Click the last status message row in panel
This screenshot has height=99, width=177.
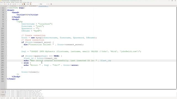coord(25,96)
